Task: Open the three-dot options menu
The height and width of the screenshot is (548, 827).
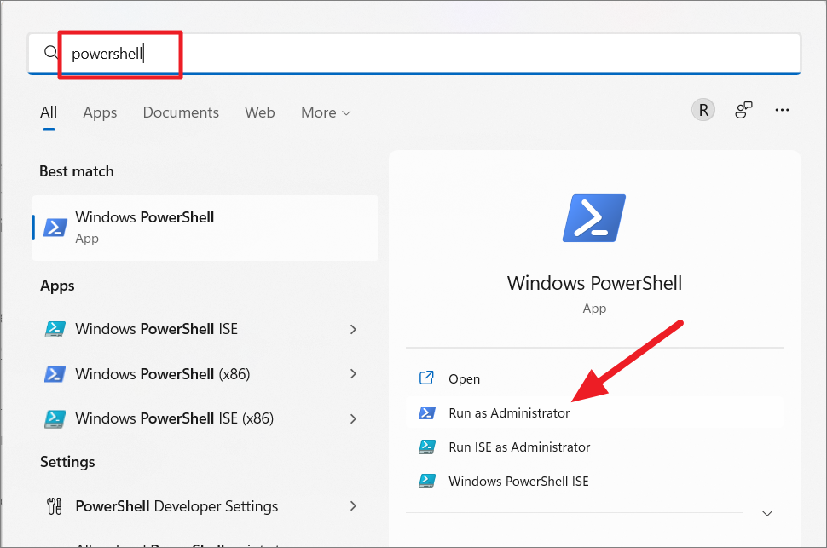Action: tap(782, 110)
